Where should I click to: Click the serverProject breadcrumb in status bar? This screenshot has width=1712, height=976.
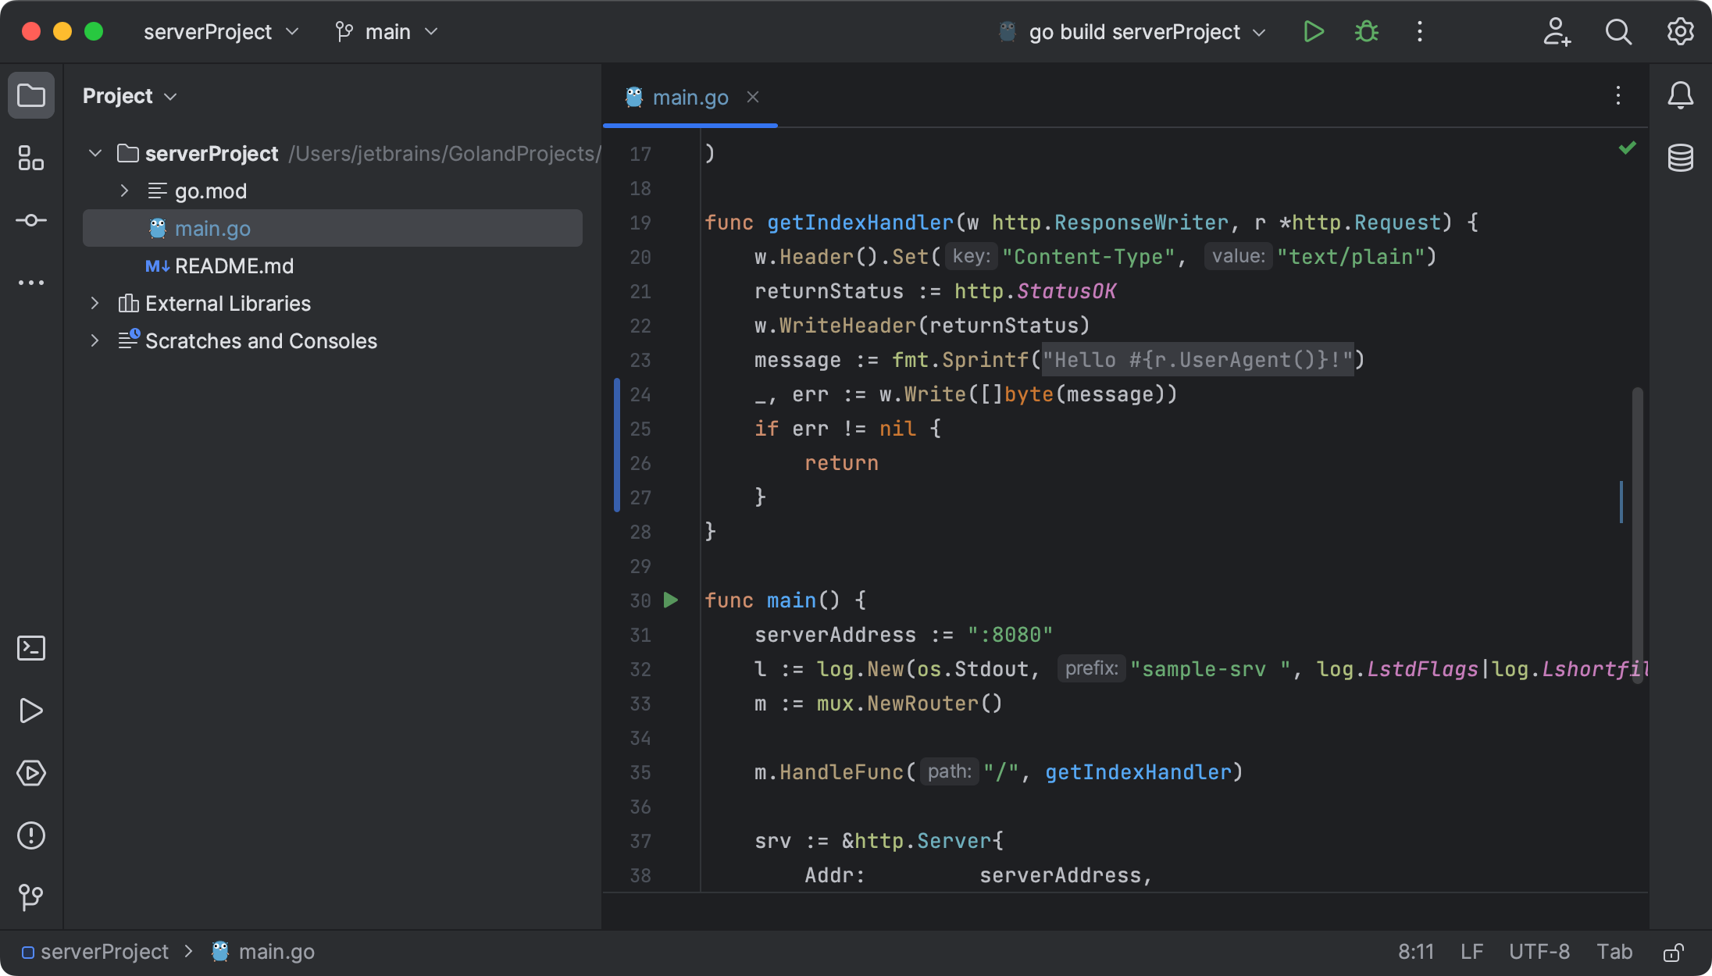click(105, 952)
